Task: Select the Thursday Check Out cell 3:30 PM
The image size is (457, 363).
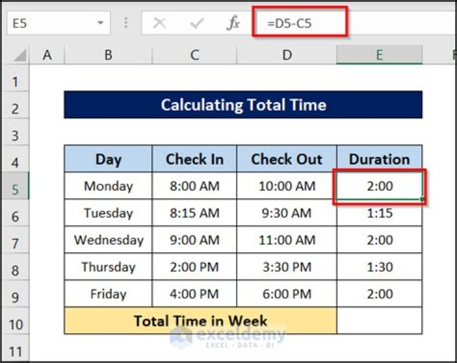Action: click(x=287, y=267)
